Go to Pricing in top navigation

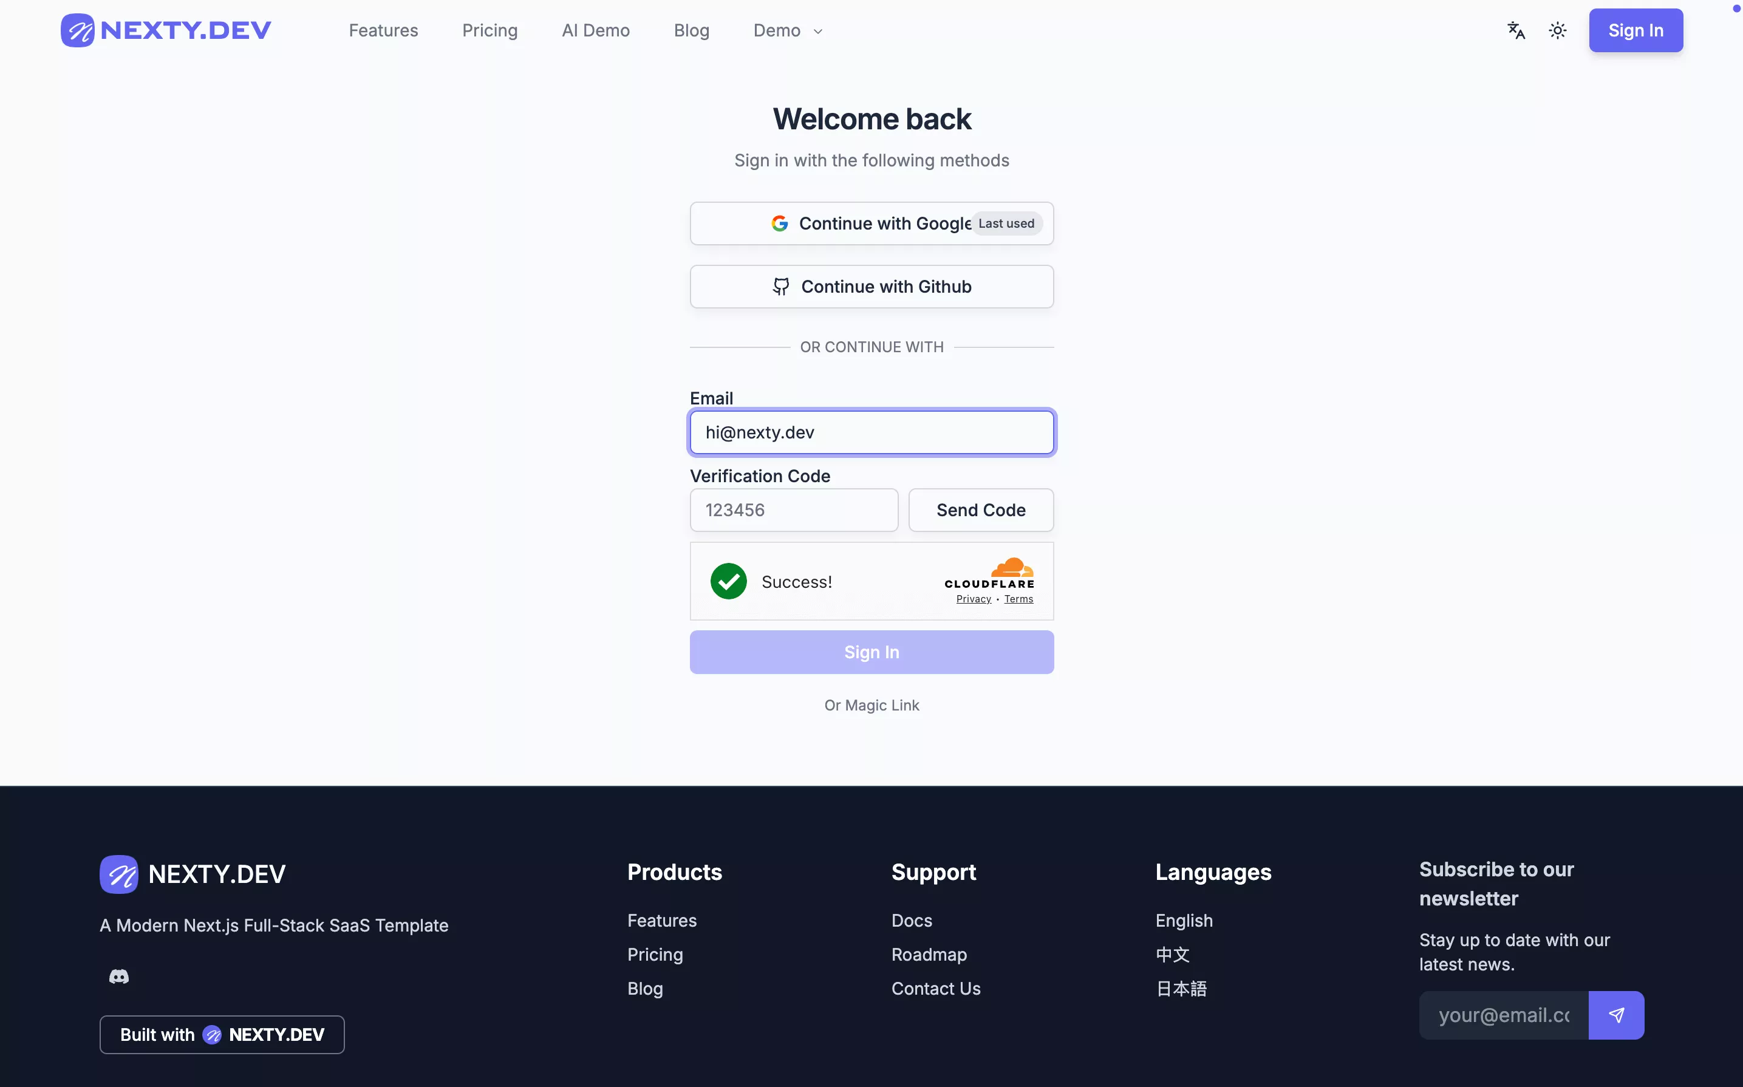[489, 31]
